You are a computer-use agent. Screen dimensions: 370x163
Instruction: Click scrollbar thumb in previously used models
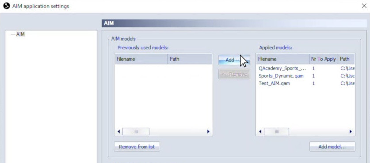pyautogui.click(x=136, y=131)
